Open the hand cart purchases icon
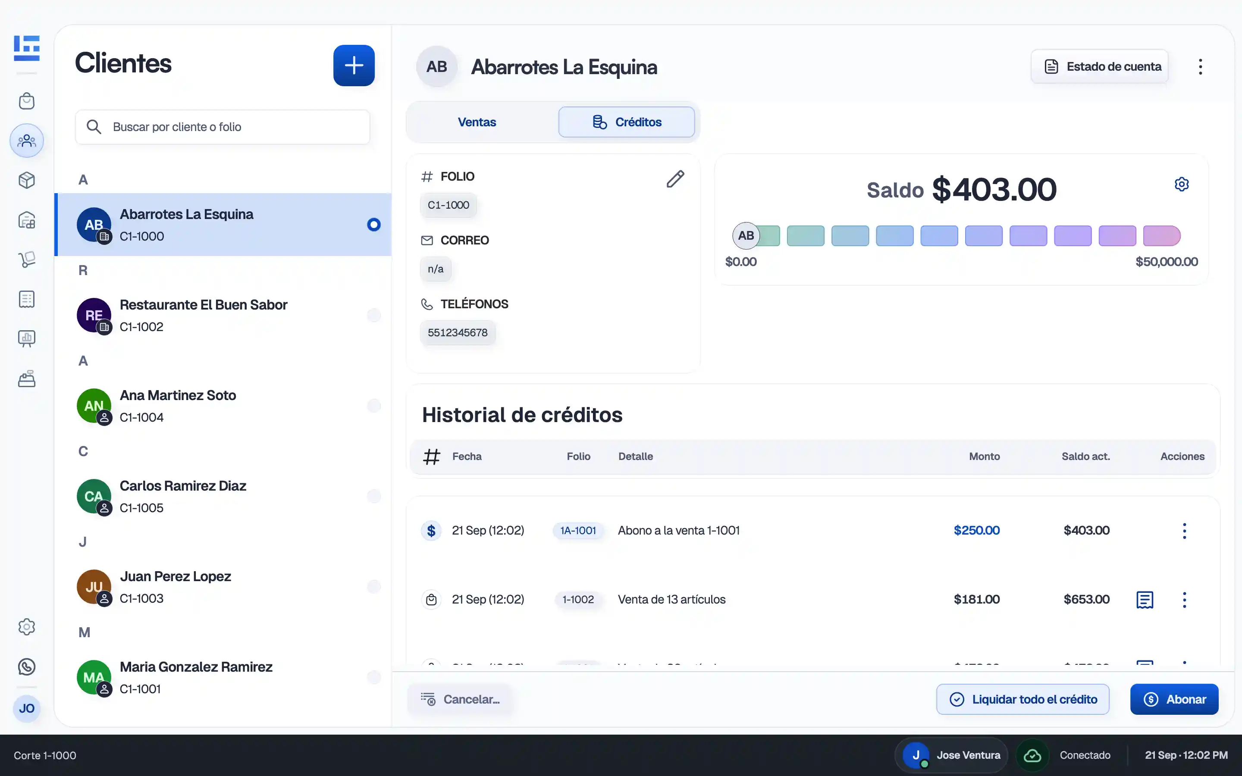The width and height of the screenshot is (1242, 776). tap(27, 260)
